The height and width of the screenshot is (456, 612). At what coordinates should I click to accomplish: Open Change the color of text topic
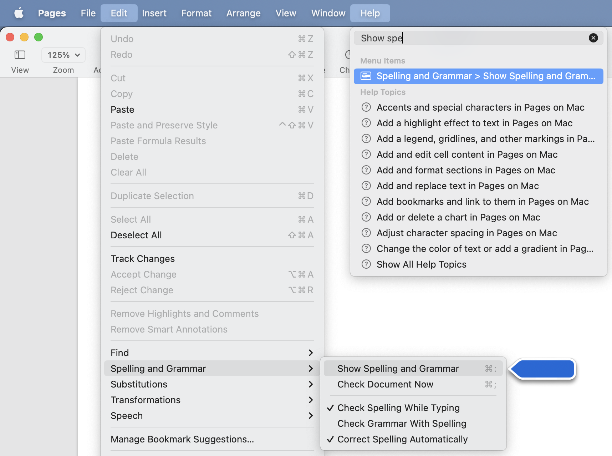coord(479,249)
